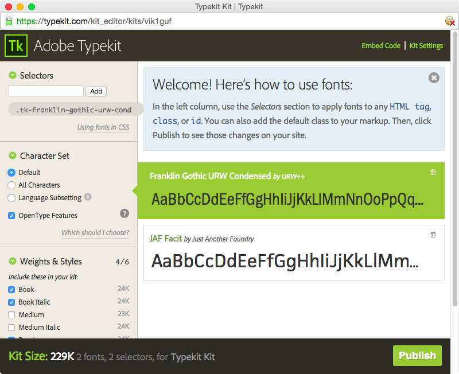Viewport: 459px width, 374px height.
Task: Delete JAF Facit with its trash icon
Action: click(x=433, y=235)
